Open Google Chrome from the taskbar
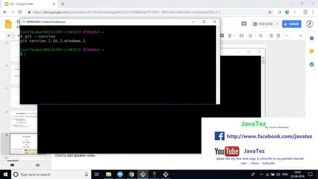 tap(131, 175)
